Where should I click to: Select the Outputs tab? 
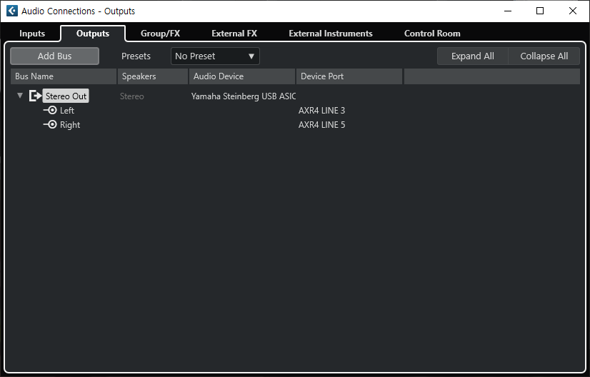(93, 34)
